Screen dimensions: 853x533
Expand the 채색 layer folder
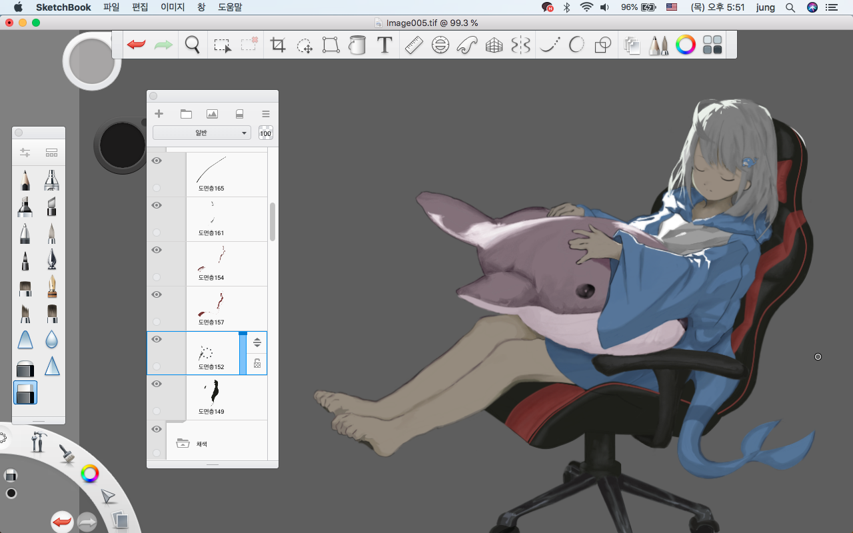[183, 444]
